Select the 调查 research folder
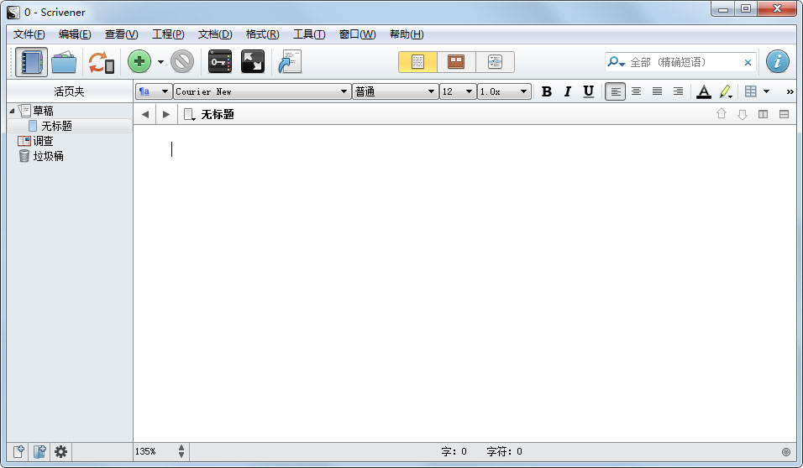Image resolution: width=803 pixels, height=468 pixels. [x=43, y=141]
